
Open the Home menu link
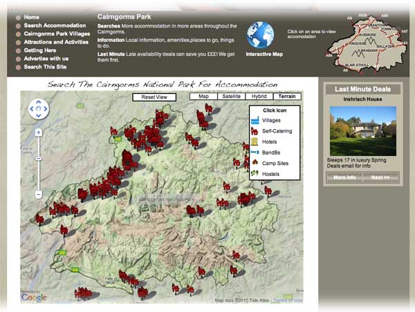32,17
